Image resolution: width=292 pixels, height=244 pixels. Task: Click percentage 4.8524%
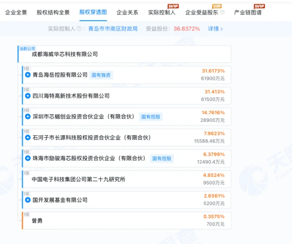coord(214,175)
